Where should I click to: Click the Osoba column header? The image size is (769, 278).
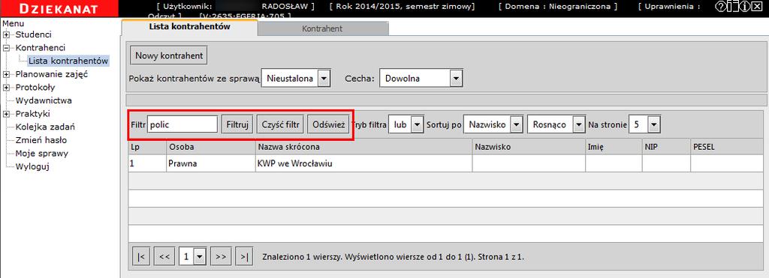click(211, 147)
